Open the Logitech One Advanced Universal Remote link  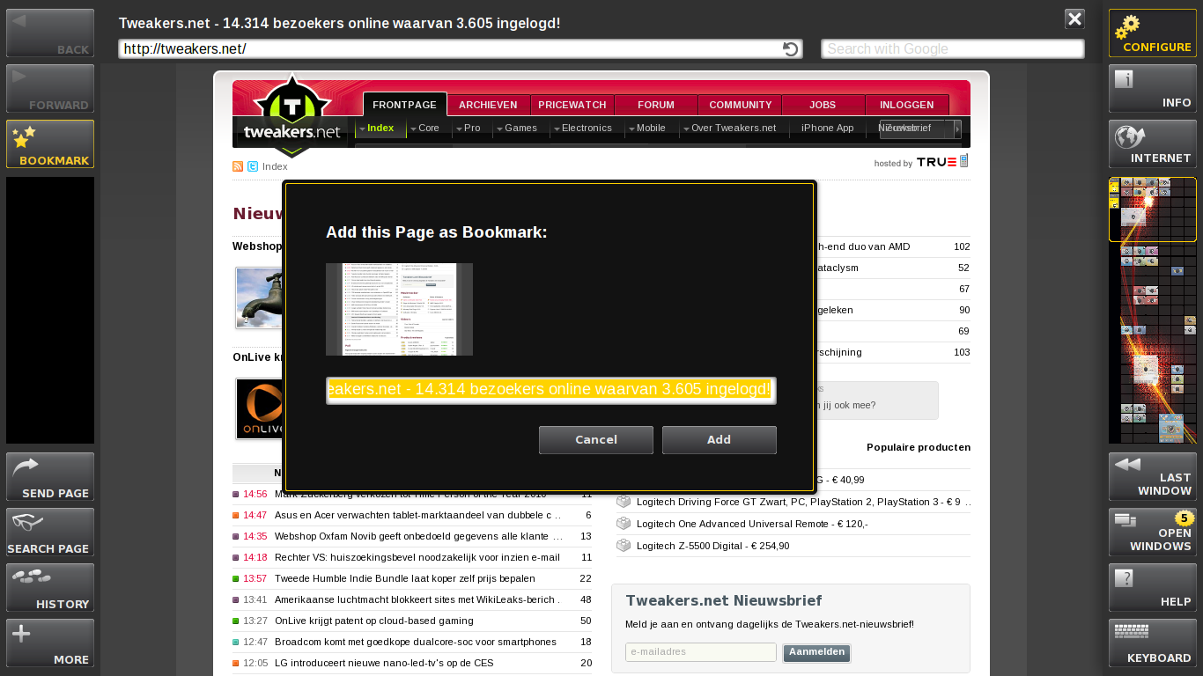click(752, 524)
